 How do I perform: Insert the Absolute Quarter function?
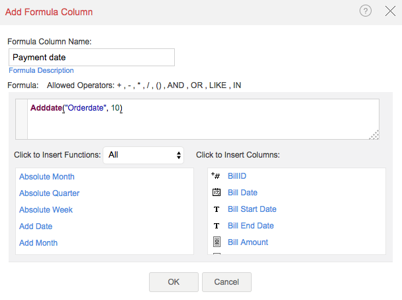pyautogui.click(x=49, y=193)
